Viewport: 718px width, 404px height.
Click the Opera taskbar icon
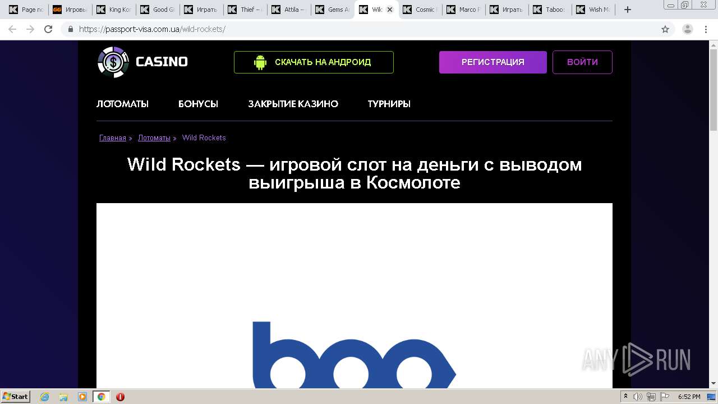[120, 397]
